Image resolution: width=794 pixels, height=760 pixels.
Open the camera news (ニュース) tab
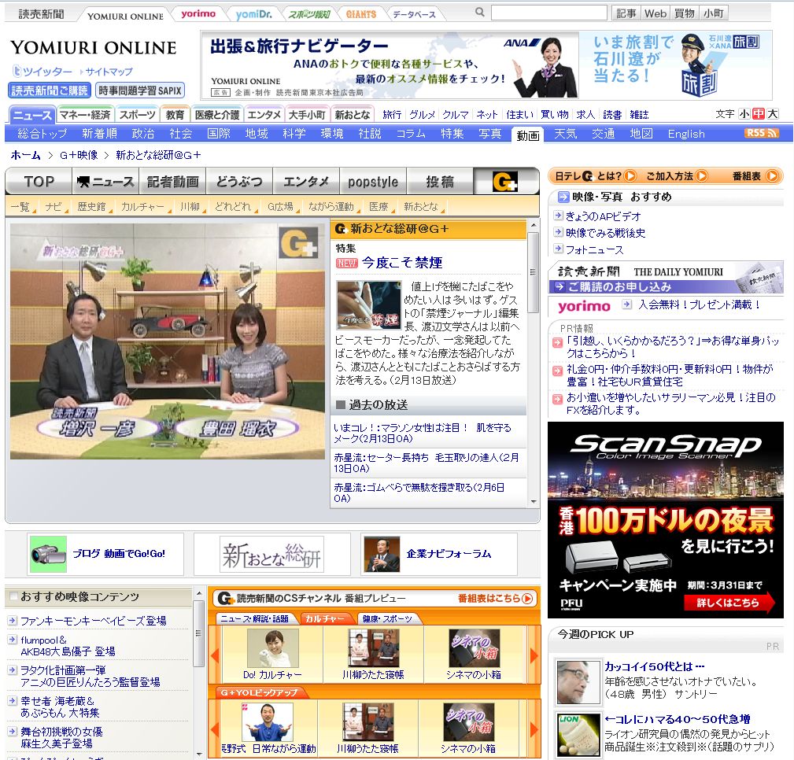click(105, 182)
